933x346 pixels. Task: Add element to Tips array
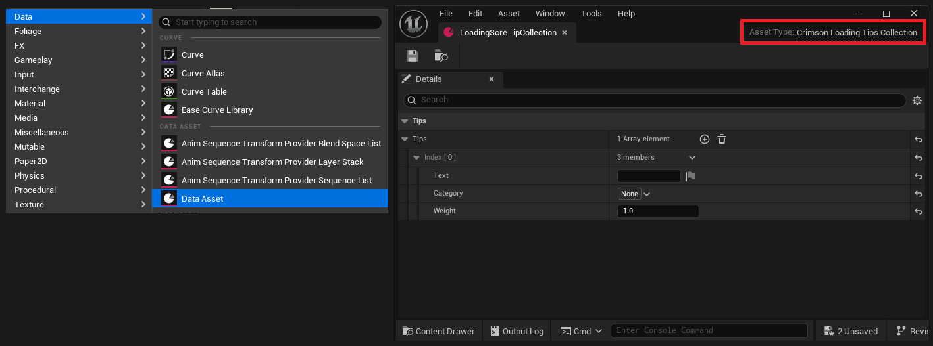tap(705, 139)
